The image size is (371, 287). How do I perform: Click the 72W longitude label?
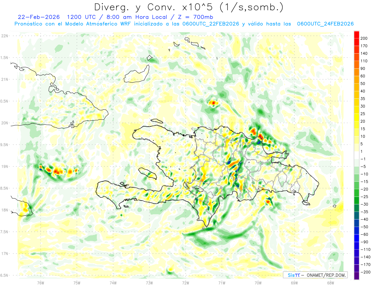pos(185,282)
